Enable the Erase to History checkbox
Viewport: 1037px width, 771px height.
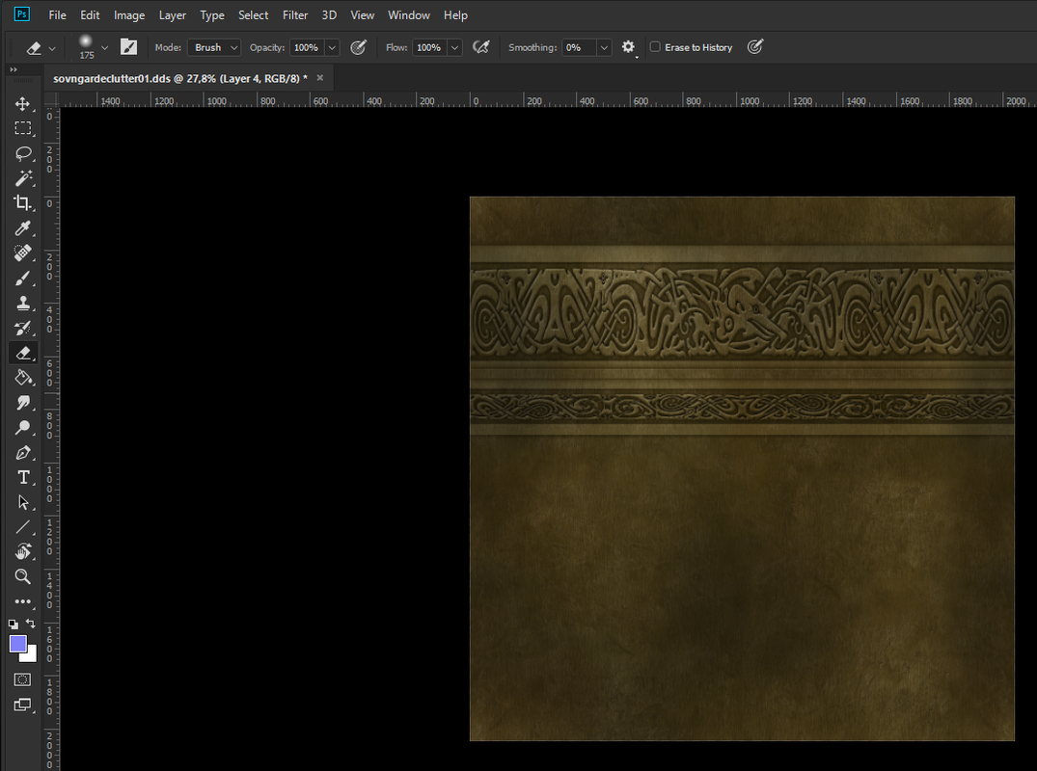point(655,47)
